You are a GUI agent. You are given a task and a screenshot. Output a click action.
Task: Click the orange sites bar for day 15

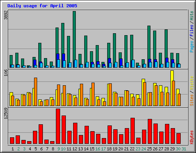tap(93, 94)
